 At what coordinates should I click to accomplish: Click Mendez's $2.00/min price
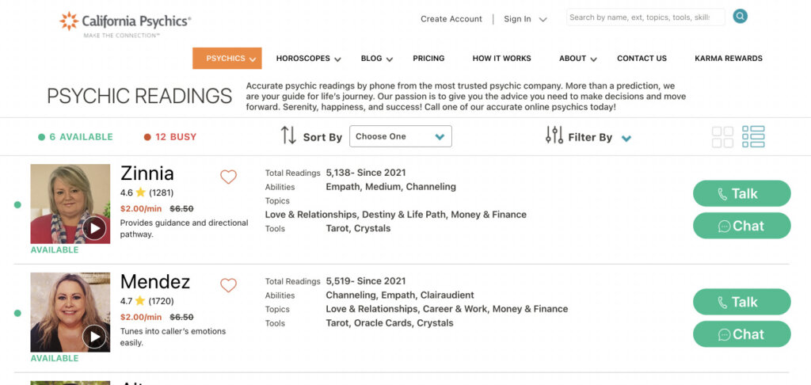point(141,317)
